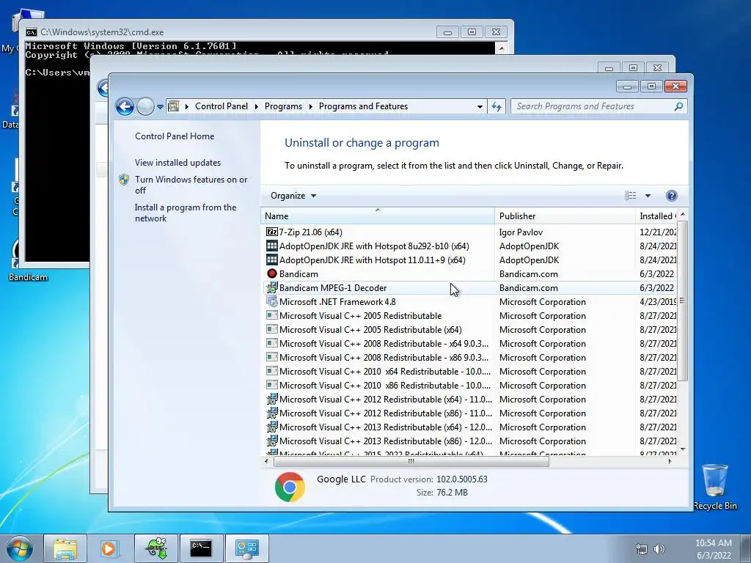Click the Bandicam MPEG-1 Decoder installer icon
This screenshot has height=563, width=751.
click(271, 287)
